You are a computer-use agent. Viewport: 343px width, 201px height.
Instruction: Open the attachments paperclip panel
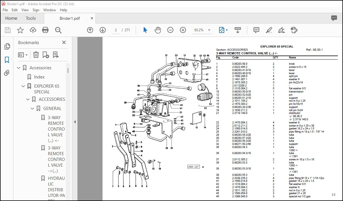click(x=7, y=73)
